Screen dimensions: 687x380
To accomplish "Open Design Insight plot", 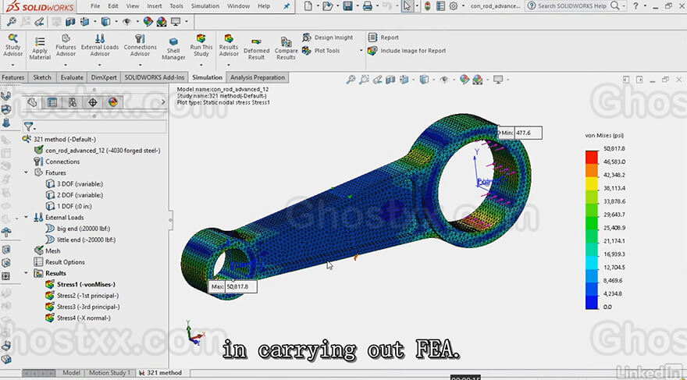I will [x=328, y=37].
